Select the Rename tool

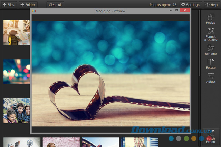pyautogui.click(x=211, y=50)
